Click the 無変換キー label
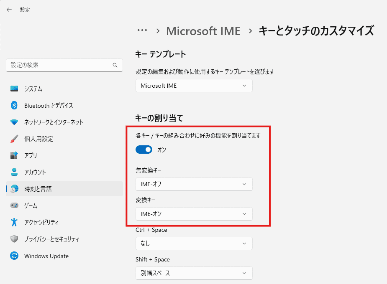Screen dimensions: 387x284 click(x=149, y=170)
